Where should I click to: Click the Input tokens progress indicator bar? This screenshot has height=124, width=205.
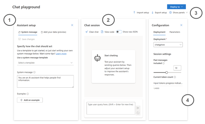pos(168,86)
